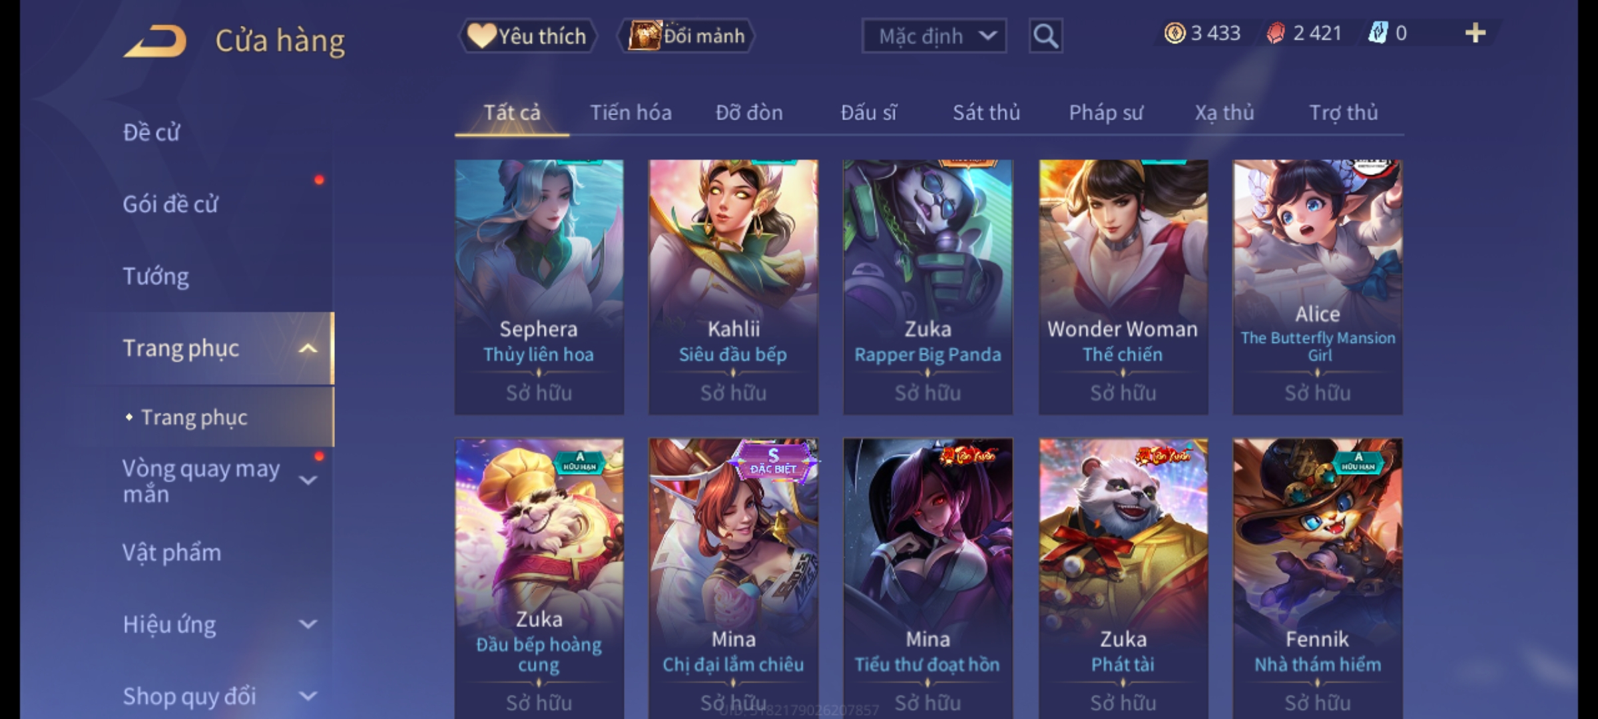1598x719 pixels.
Task: Open Yêu thích heart favorites
Action: coord(527,36)
